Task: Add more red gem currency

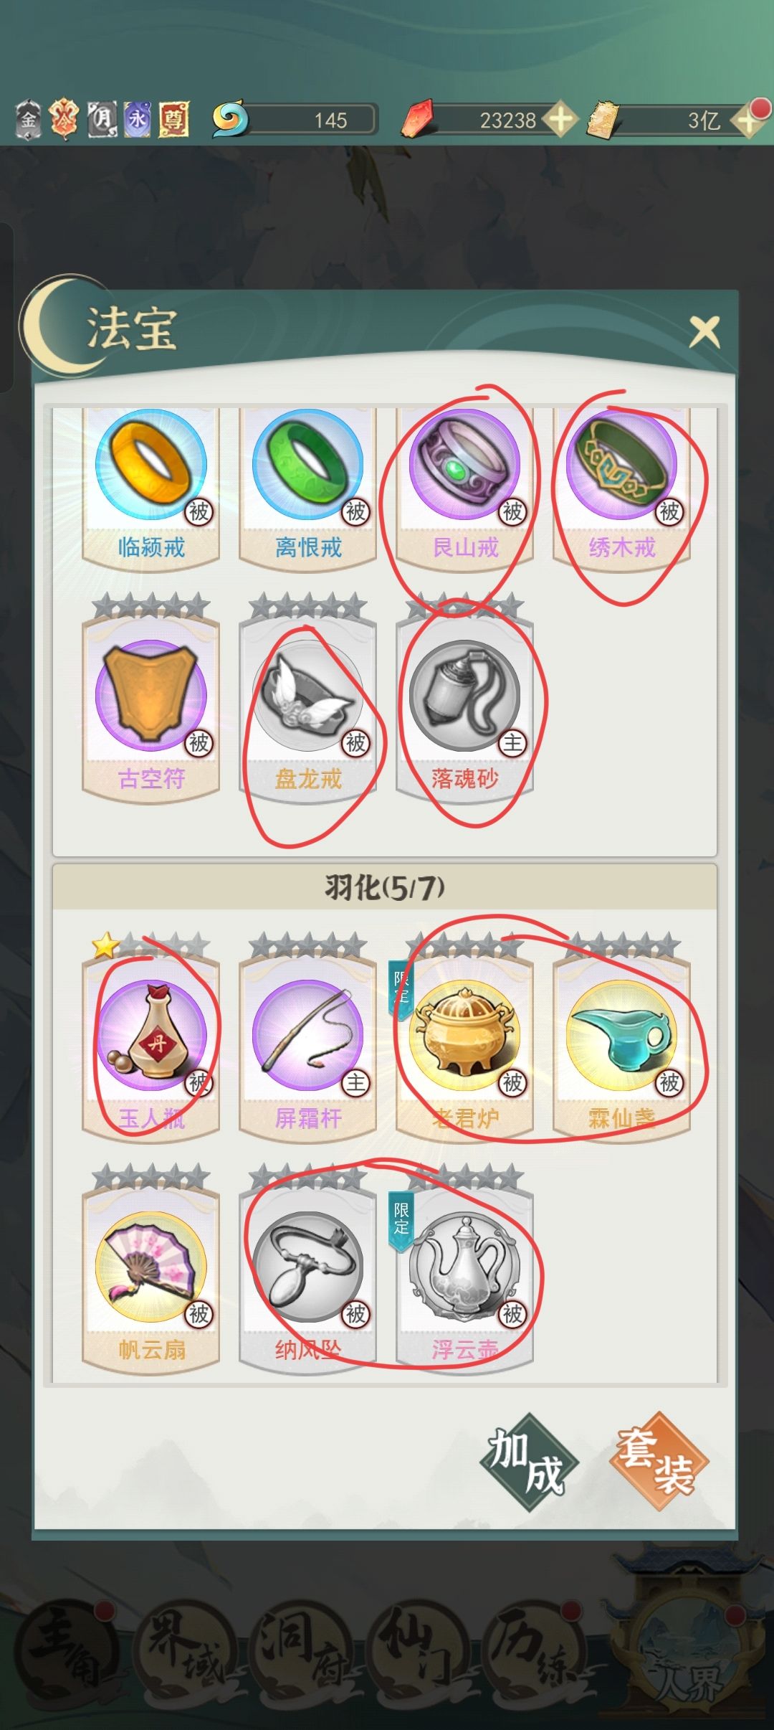Action: (x=560, y=119)
